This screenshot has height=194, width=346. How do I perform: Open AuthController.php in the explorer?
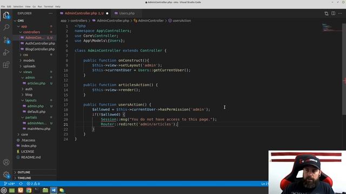(x=35, y=44)
